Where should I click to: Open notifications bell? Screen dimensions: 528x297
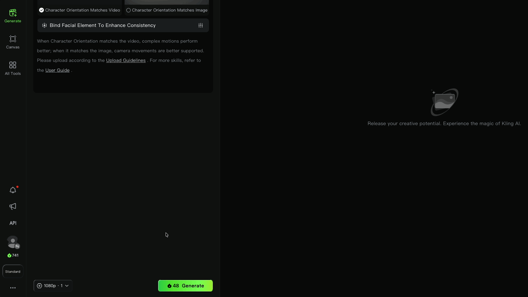click(x=13, y=190)
